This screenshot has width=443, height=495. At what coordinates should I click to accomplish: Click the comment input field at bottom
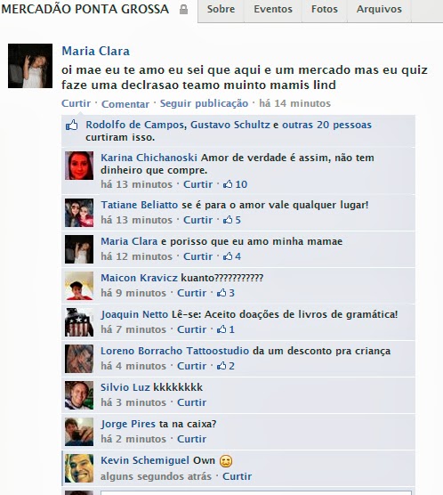coord(256,492)
